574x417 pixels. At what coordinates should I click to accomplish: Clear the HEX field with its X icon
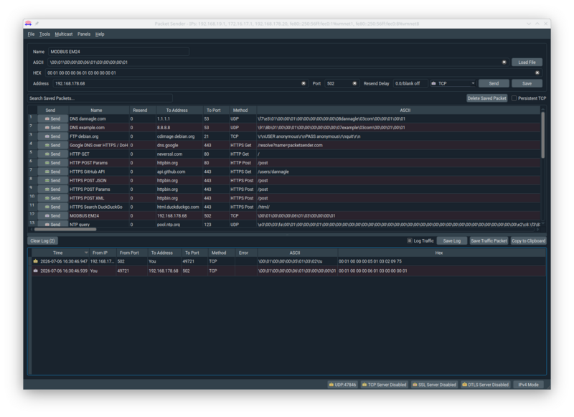[537, 73]
